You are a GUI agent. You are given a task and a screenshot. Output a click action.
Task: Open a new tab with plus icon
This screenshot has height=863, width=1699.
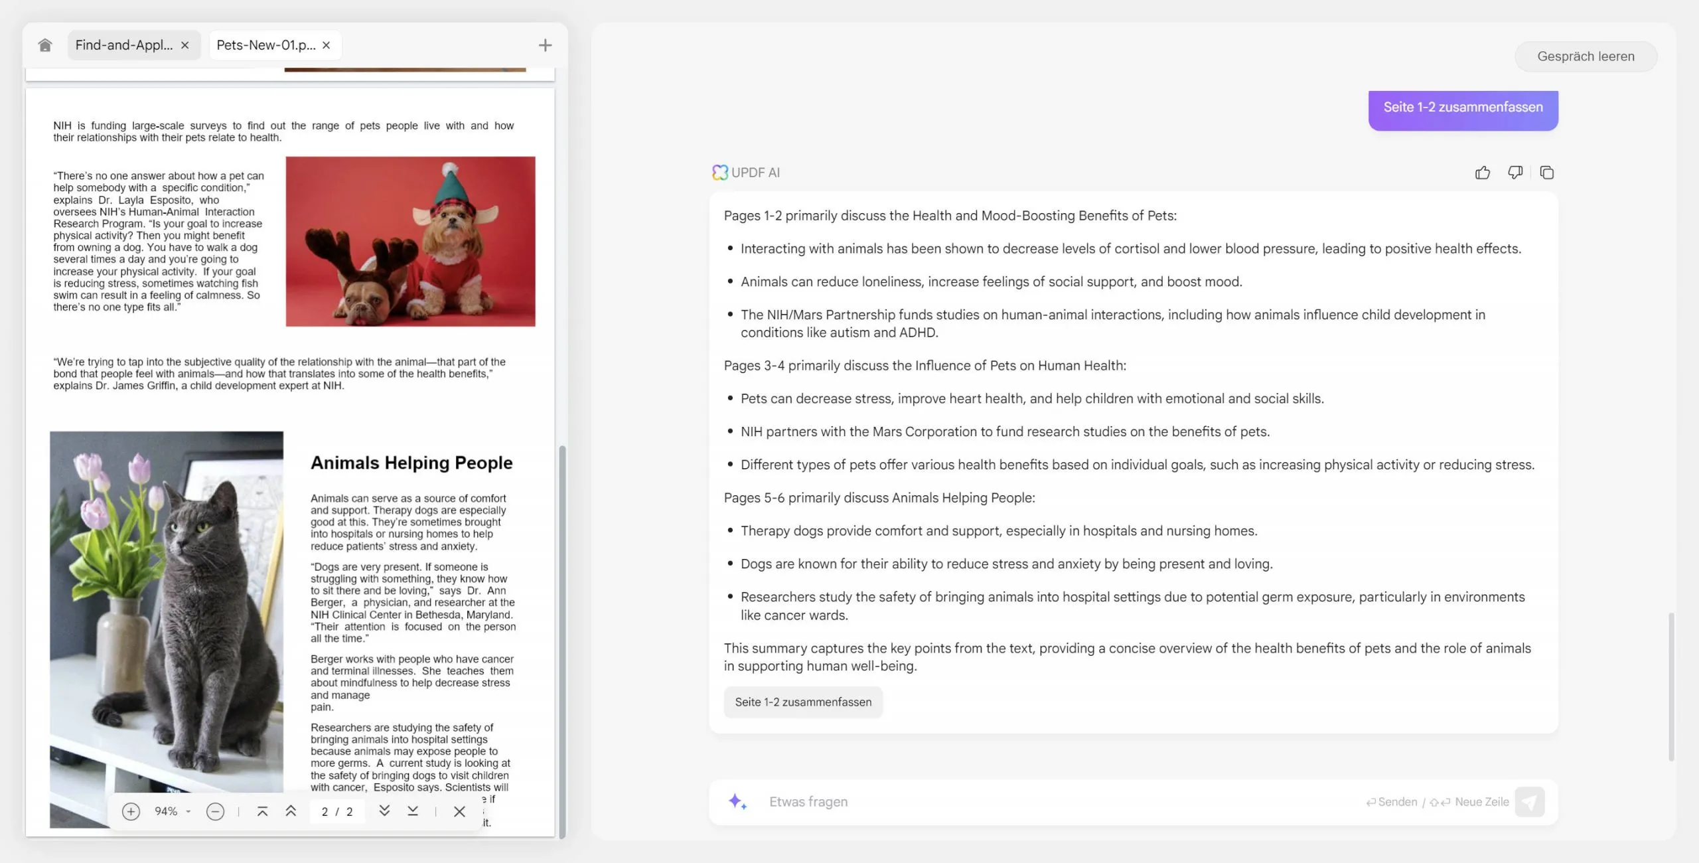pos(545,45)
